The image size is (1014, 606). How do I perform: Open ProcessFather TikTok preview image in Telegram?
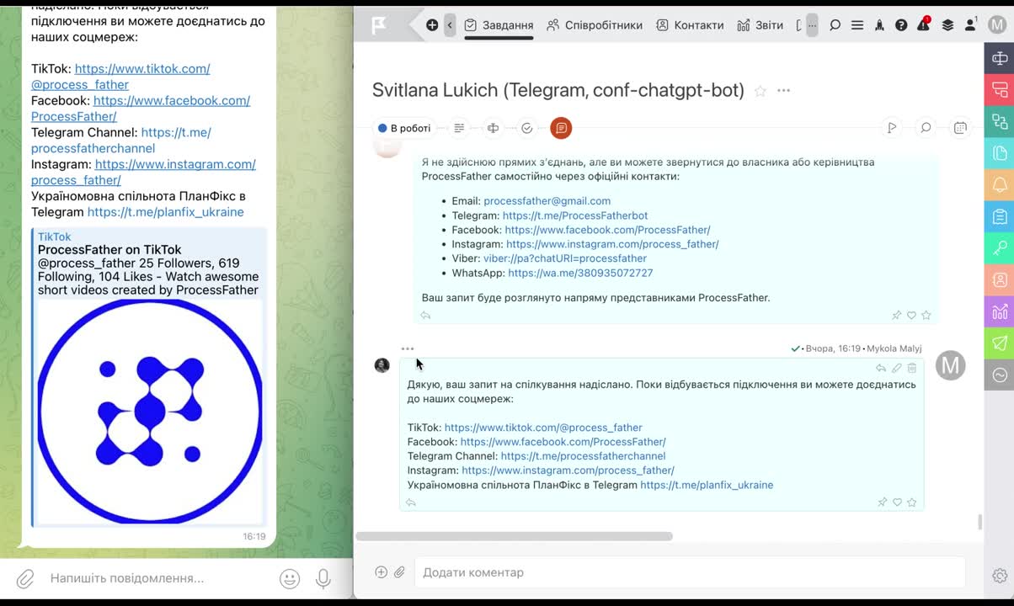coord(150,412)
